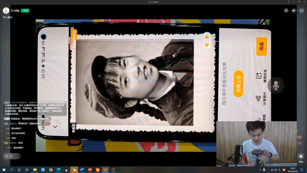Launch Microsoft Edge from the taskbar

coord(59,170)
